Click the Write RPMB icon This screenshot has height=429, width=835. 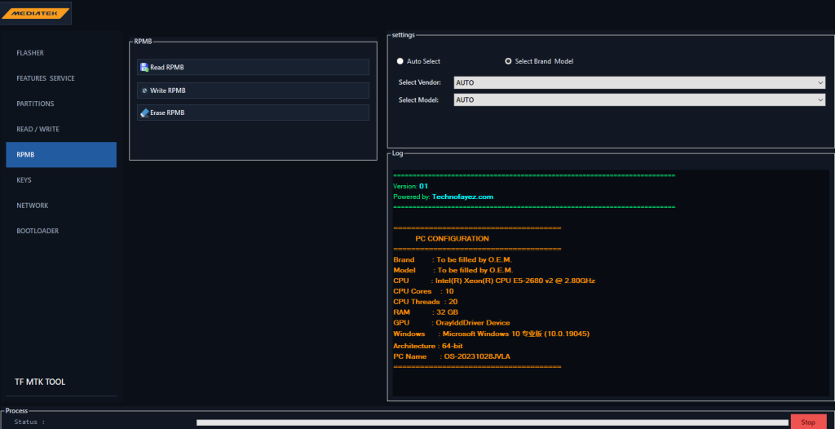point(144,91)
